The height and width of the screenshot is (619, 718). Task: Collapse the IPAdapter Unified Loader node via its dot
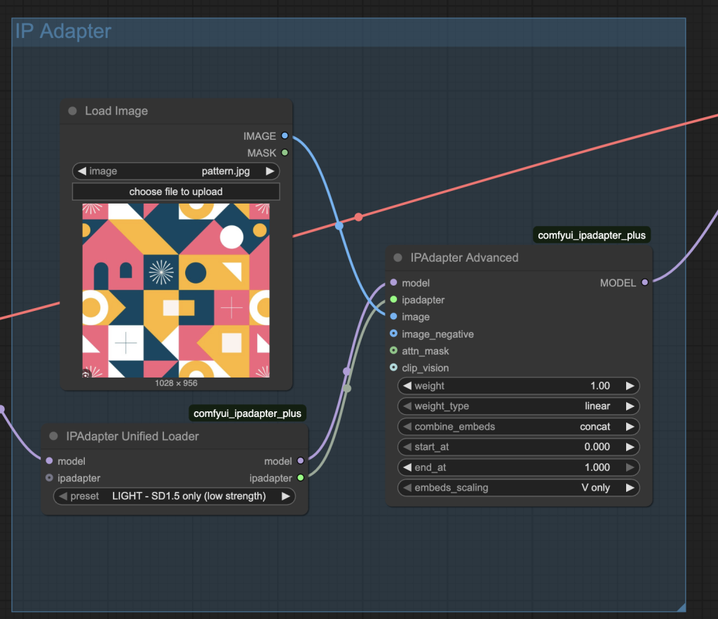[53, 436]
